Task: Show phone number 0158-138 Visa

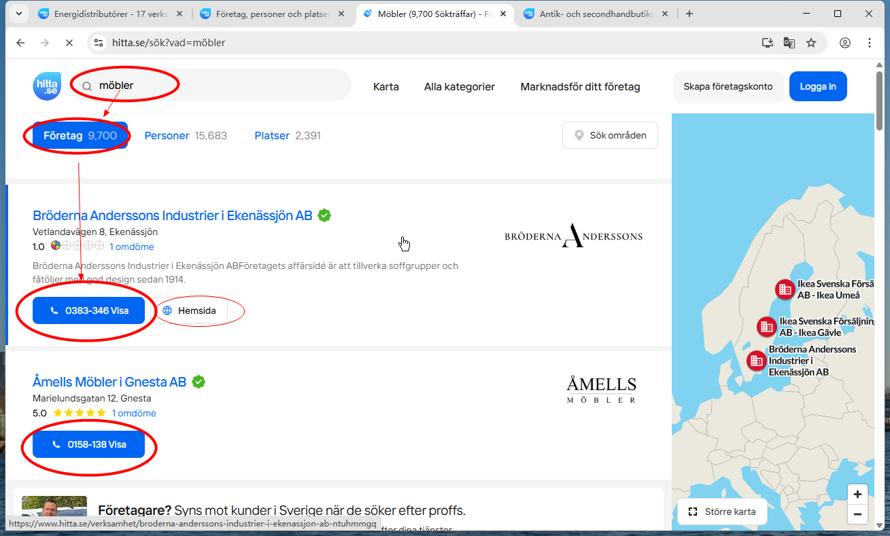Action: [x=89, y=444]
